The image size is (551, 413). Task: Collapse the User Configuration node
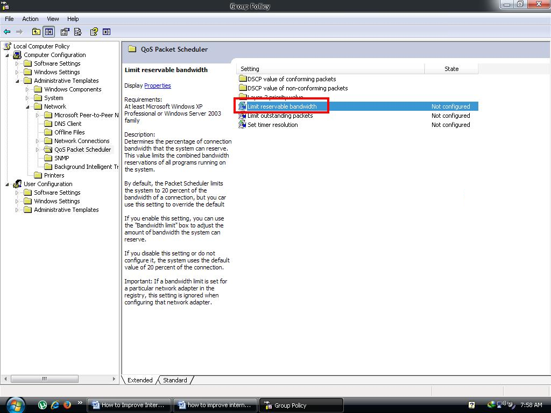(x=7, y=184)
